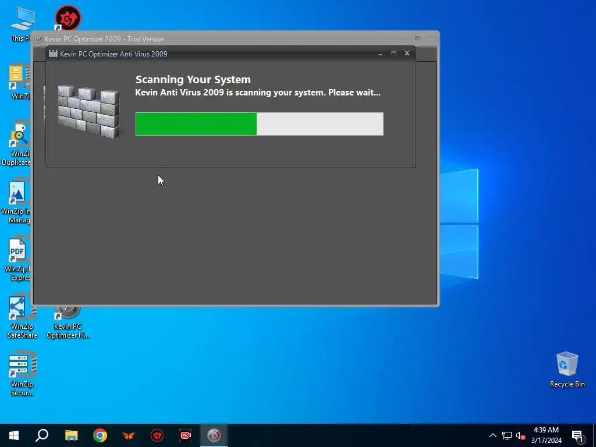The height and width of the screenshot is (447, 596).
Task: Click the Kevin PC Optimizer Anti Virus 2009 title bar
Action: point(230,54)
